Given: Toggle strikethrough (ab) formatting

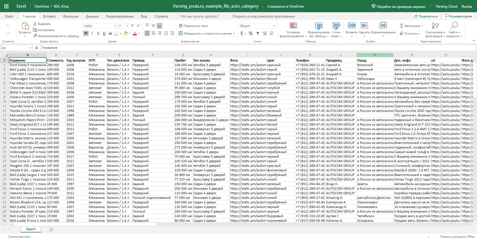Looking at the screenshot, I should 110,33.
